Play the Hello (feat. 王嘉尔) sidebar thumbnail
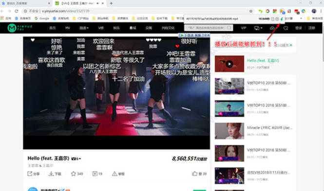The width and height of the screenshot is (324, 191). coord(229,64)
